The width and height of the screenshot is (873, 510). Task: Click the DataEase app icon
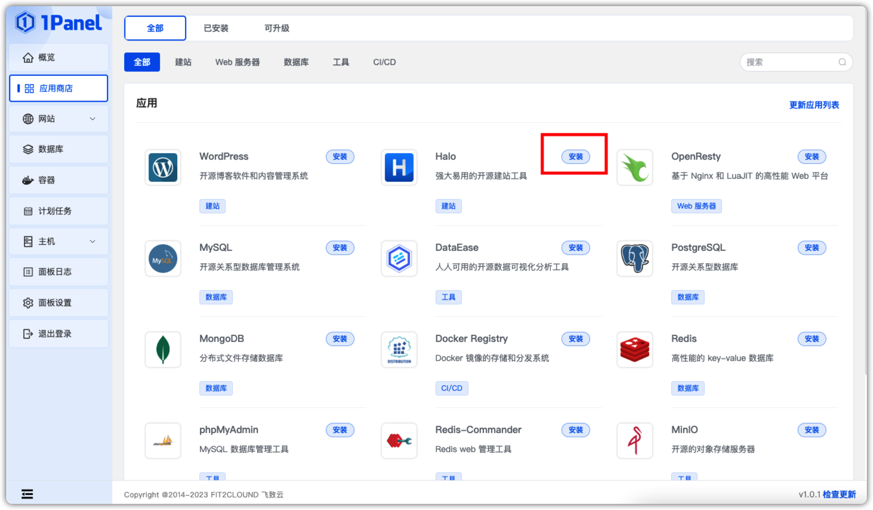[x=399, y=259]
